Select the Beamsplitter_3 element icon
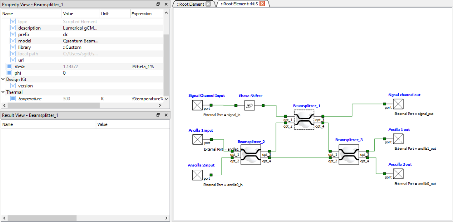The image size is (453, 222). [x=349, y=155]
